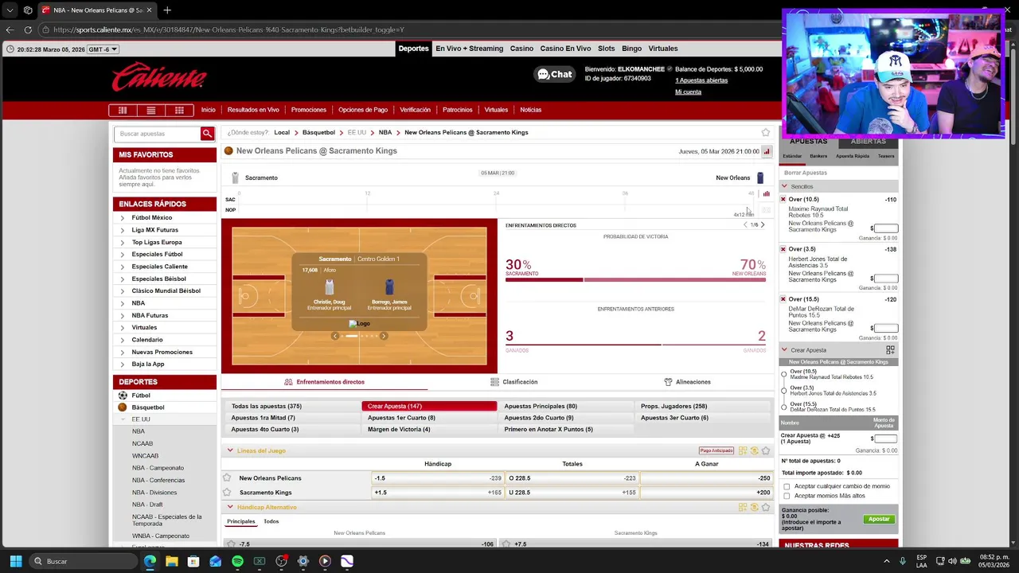Click the third grid icon in the red navigation bar
The width and height of the screenshot is (1019, 573).
tap(179, 110)
